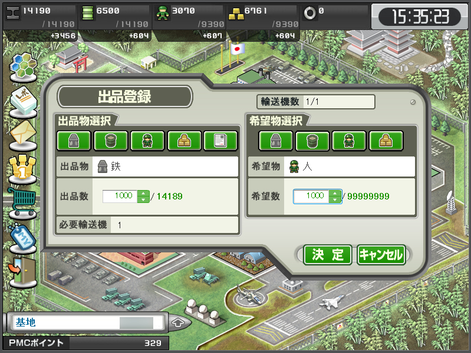Select iron as the item to list

point(74,141)
